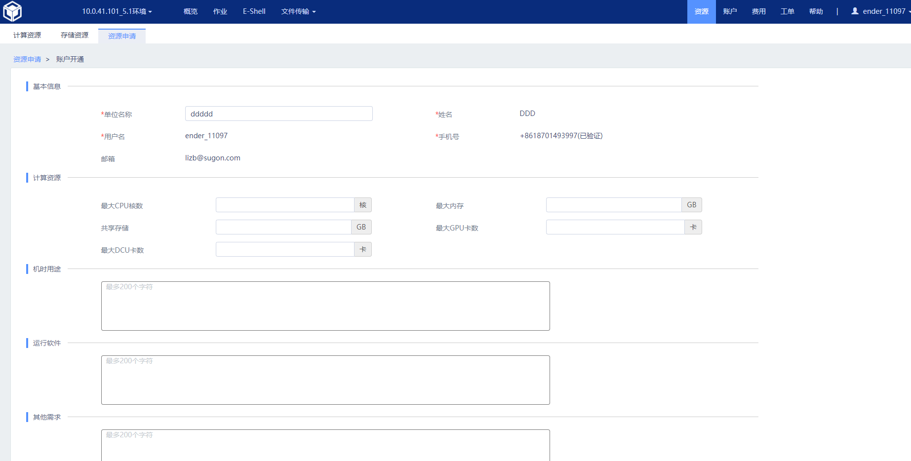Select the 资源 top navigation item
This screenshot has width=911, height=461.
tap(701, 11)
